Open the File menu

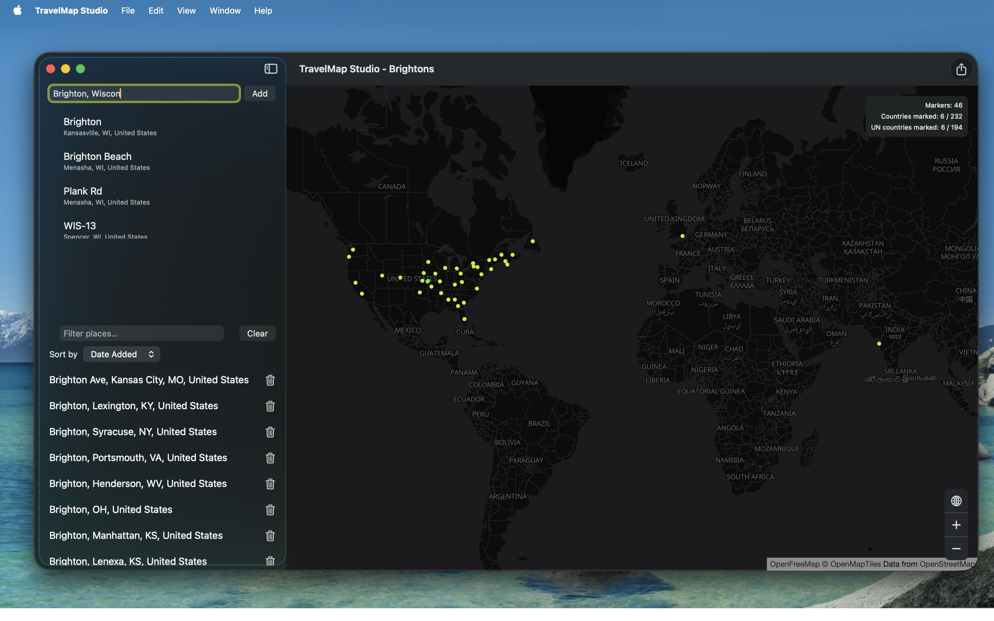(x=128, y=11)
